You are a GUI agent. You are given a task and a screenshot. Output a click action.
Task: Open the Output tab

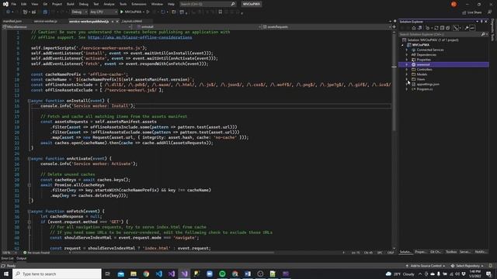21,258
